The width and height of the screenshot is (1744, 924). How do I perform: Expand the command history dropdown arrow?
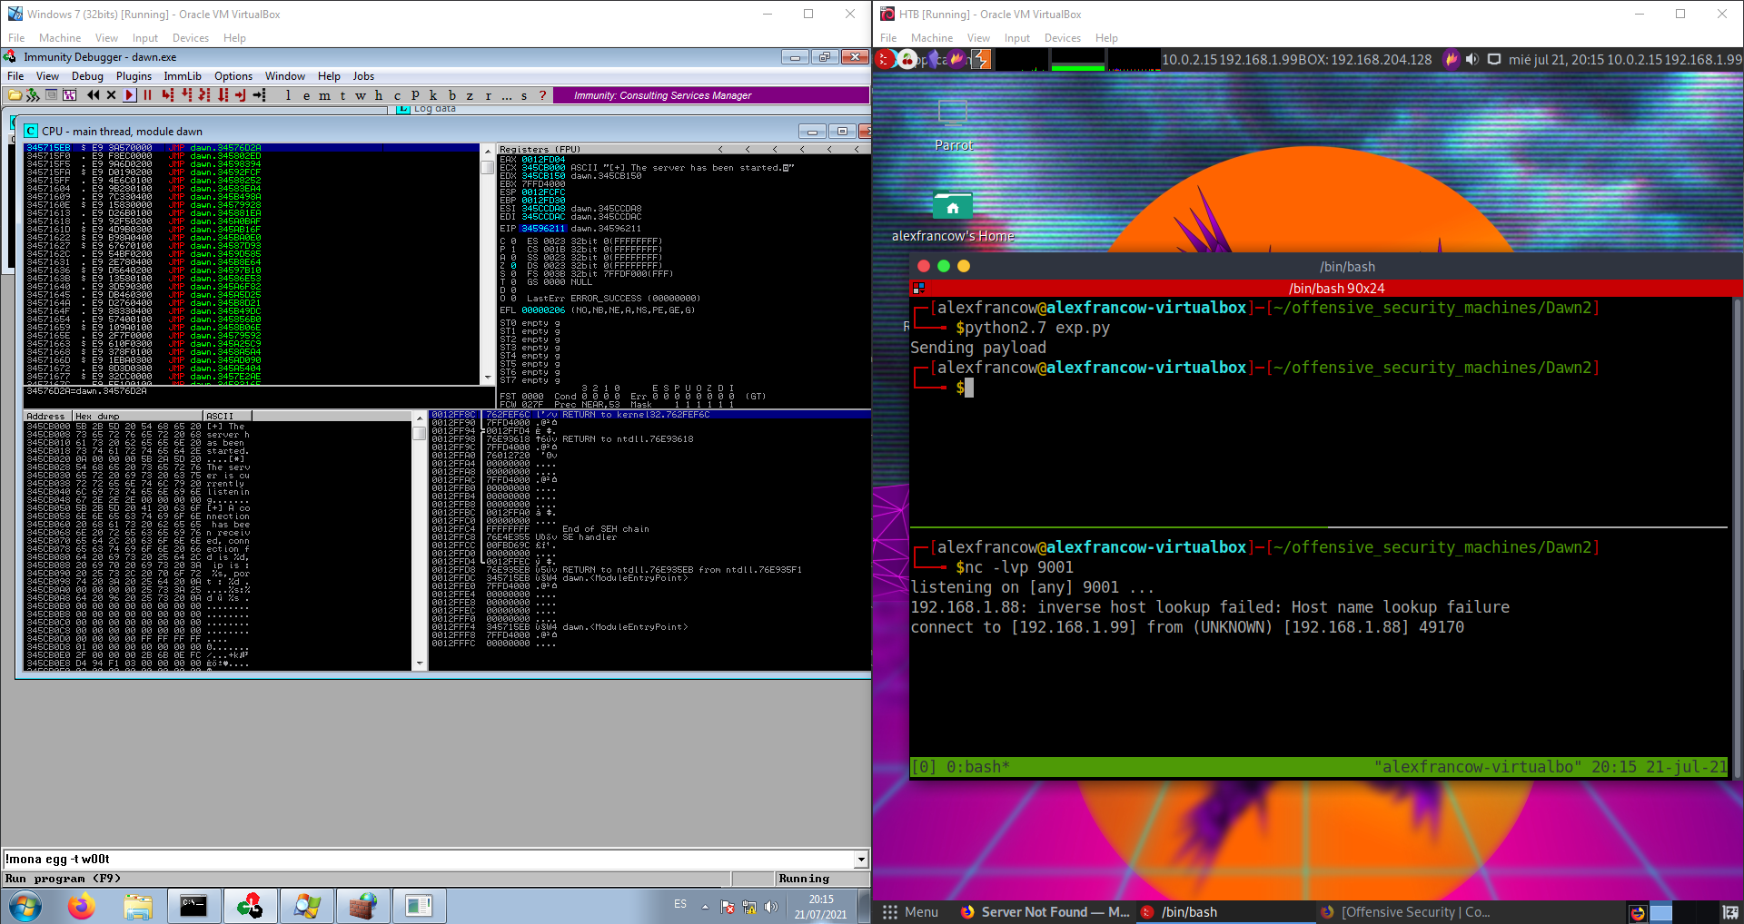click(861, 859)
